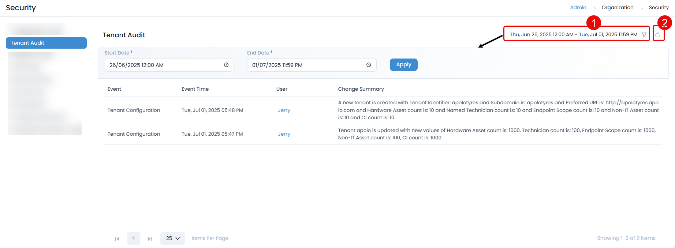Jump to last page of results
Viewport: 675px width, 248px height.
point(150,238)
